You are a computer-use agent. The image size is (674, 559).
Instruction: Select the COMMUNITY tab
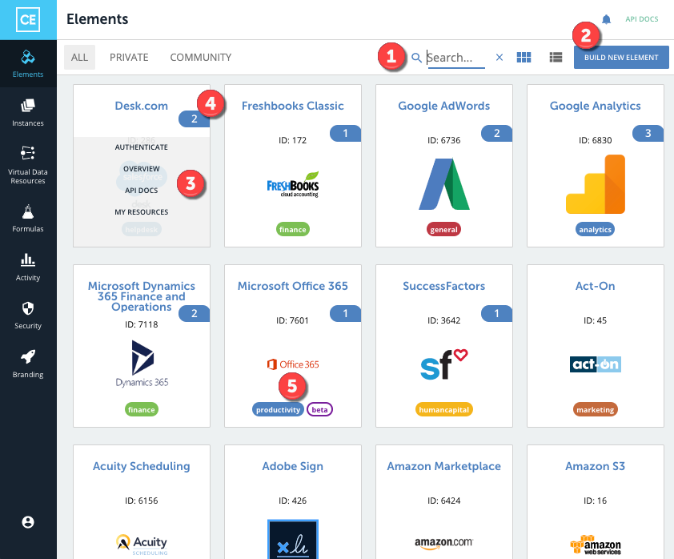point(201,57)
